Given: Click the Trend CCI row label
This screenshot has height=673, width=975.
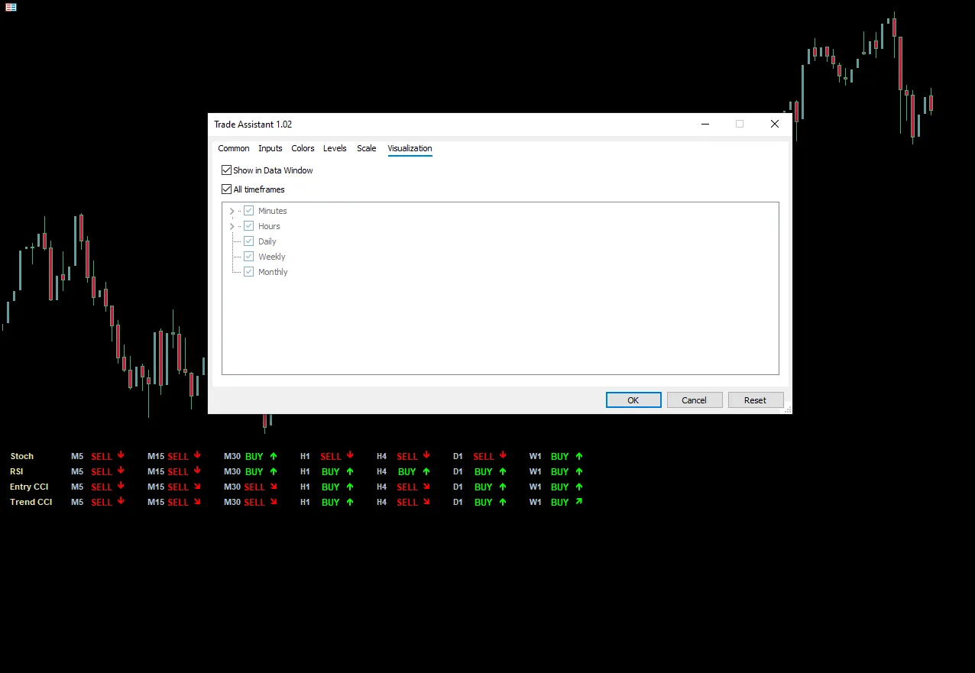Looking at the screenshot, I should pyautogui.click(x=31, y=502).
